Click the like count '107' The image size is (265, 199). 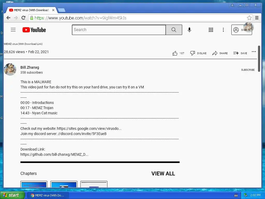coord(182,53)
